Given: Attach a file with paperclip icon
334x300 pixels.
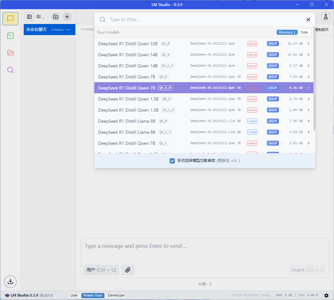Looking at the screenshot, I should [128, 270].
